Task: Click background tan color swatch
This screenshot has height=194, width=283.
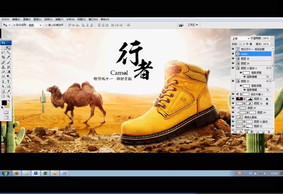Action: pyautogui.click(x=8, y=106)
